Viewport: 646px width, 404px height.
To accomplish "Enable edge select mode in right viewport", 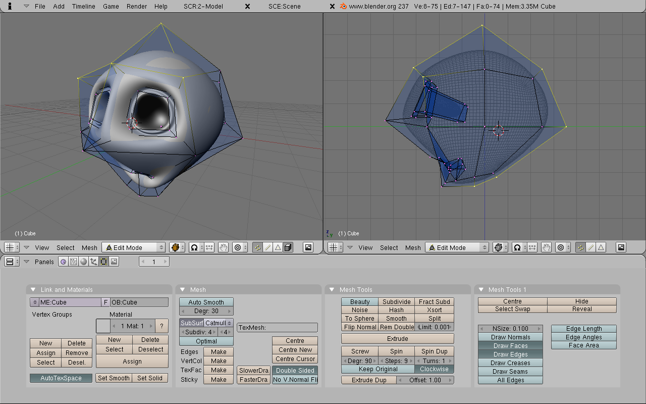I will coord(590,247).
